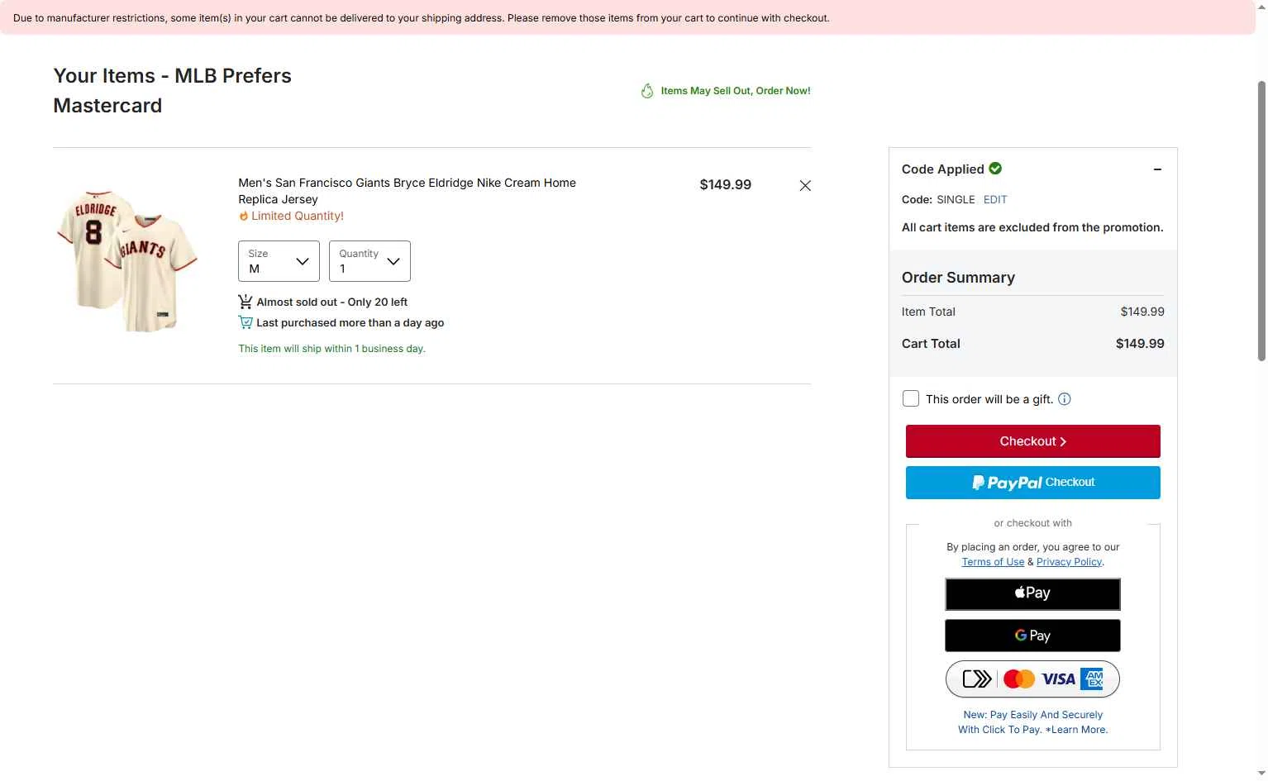Open the Giants jersey product thumbnail
The image size is (1268, 781).
tap(127, 261)
